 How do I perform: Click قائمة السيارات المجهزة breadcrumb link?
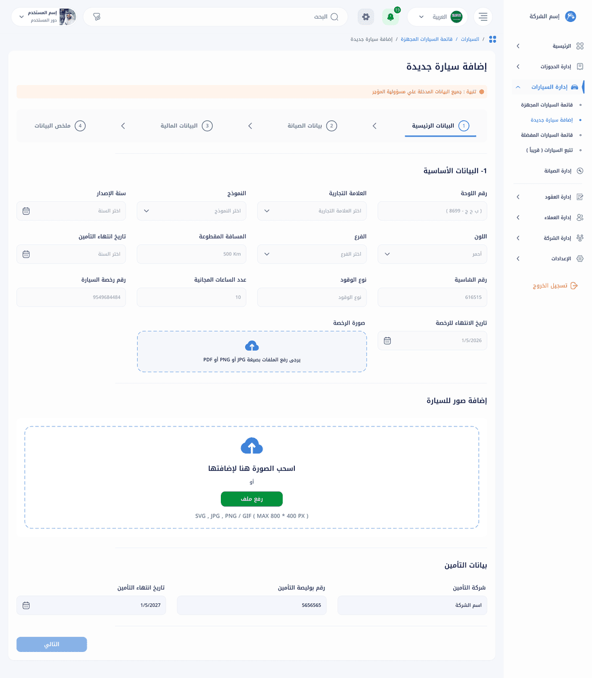click(x=427, y=39)
